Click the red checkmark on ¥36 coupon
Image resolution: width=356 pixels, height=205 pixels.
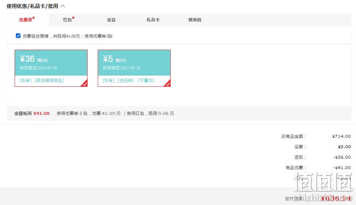[x=85, y=84]
